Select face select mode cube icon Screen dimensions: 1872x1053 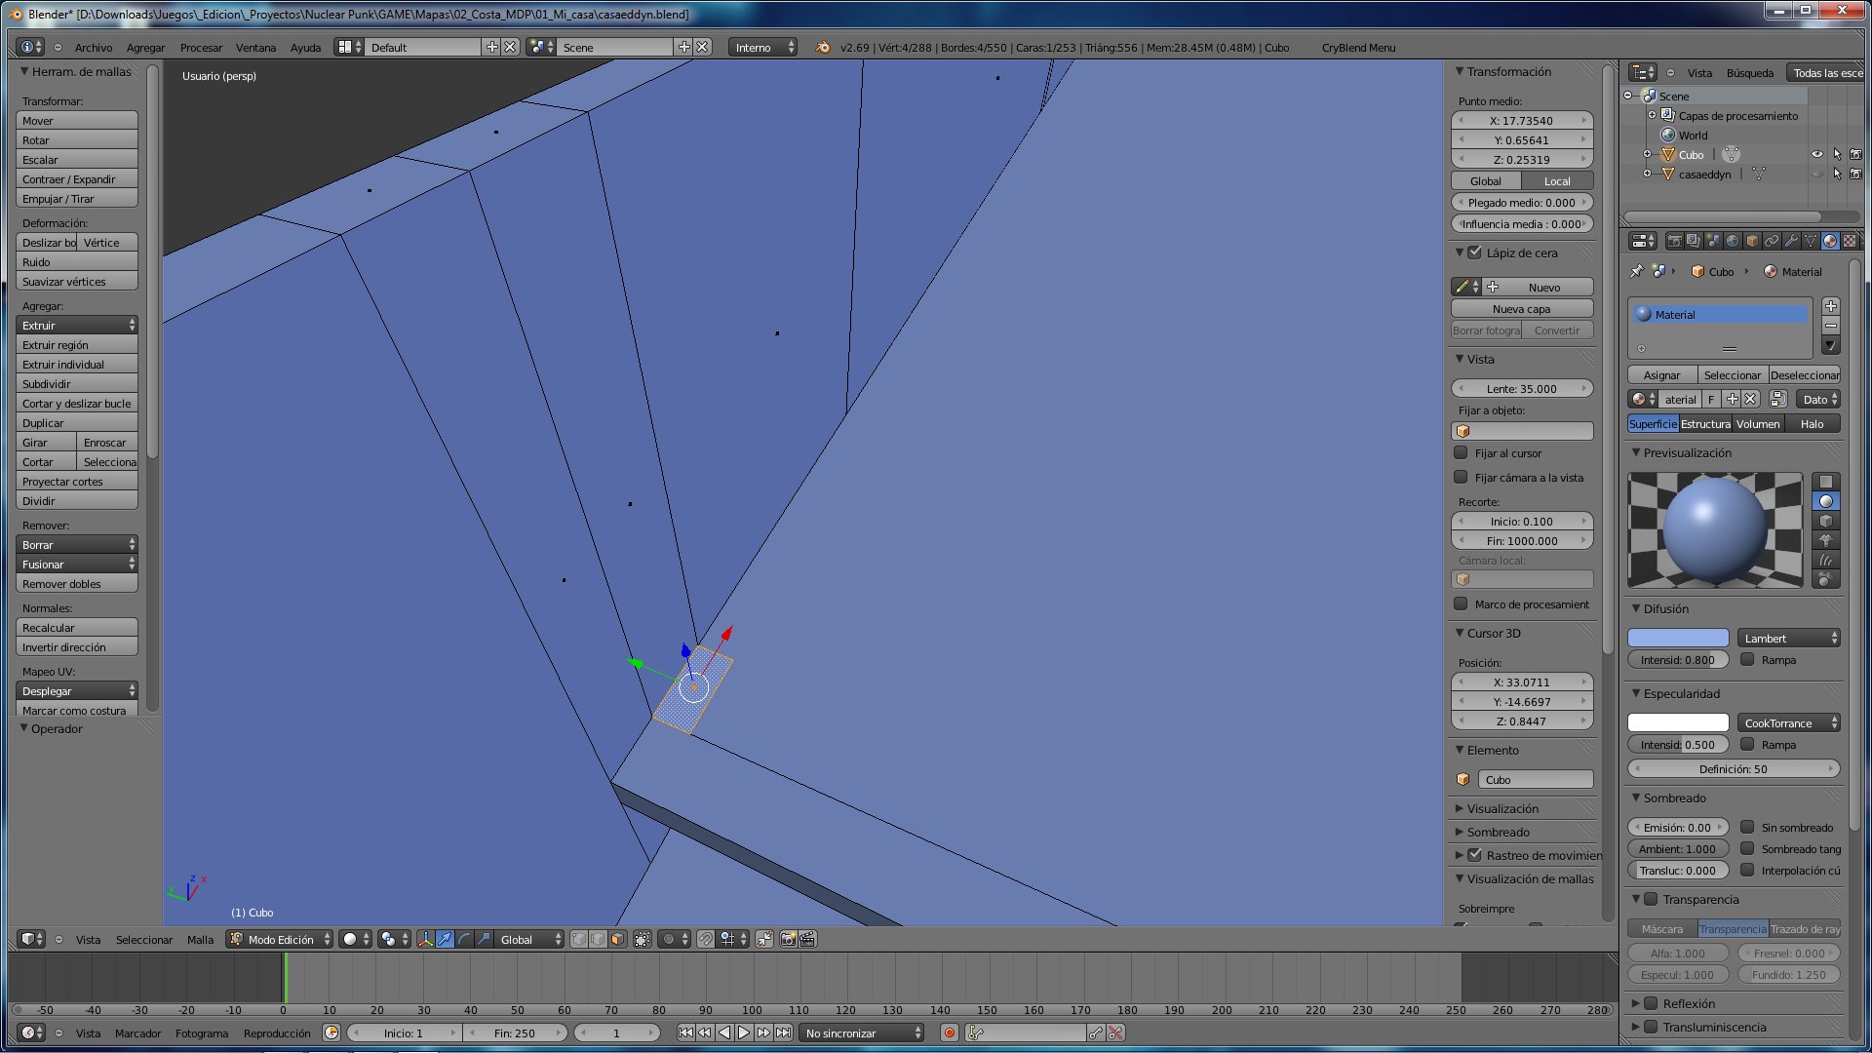(617, 939)
